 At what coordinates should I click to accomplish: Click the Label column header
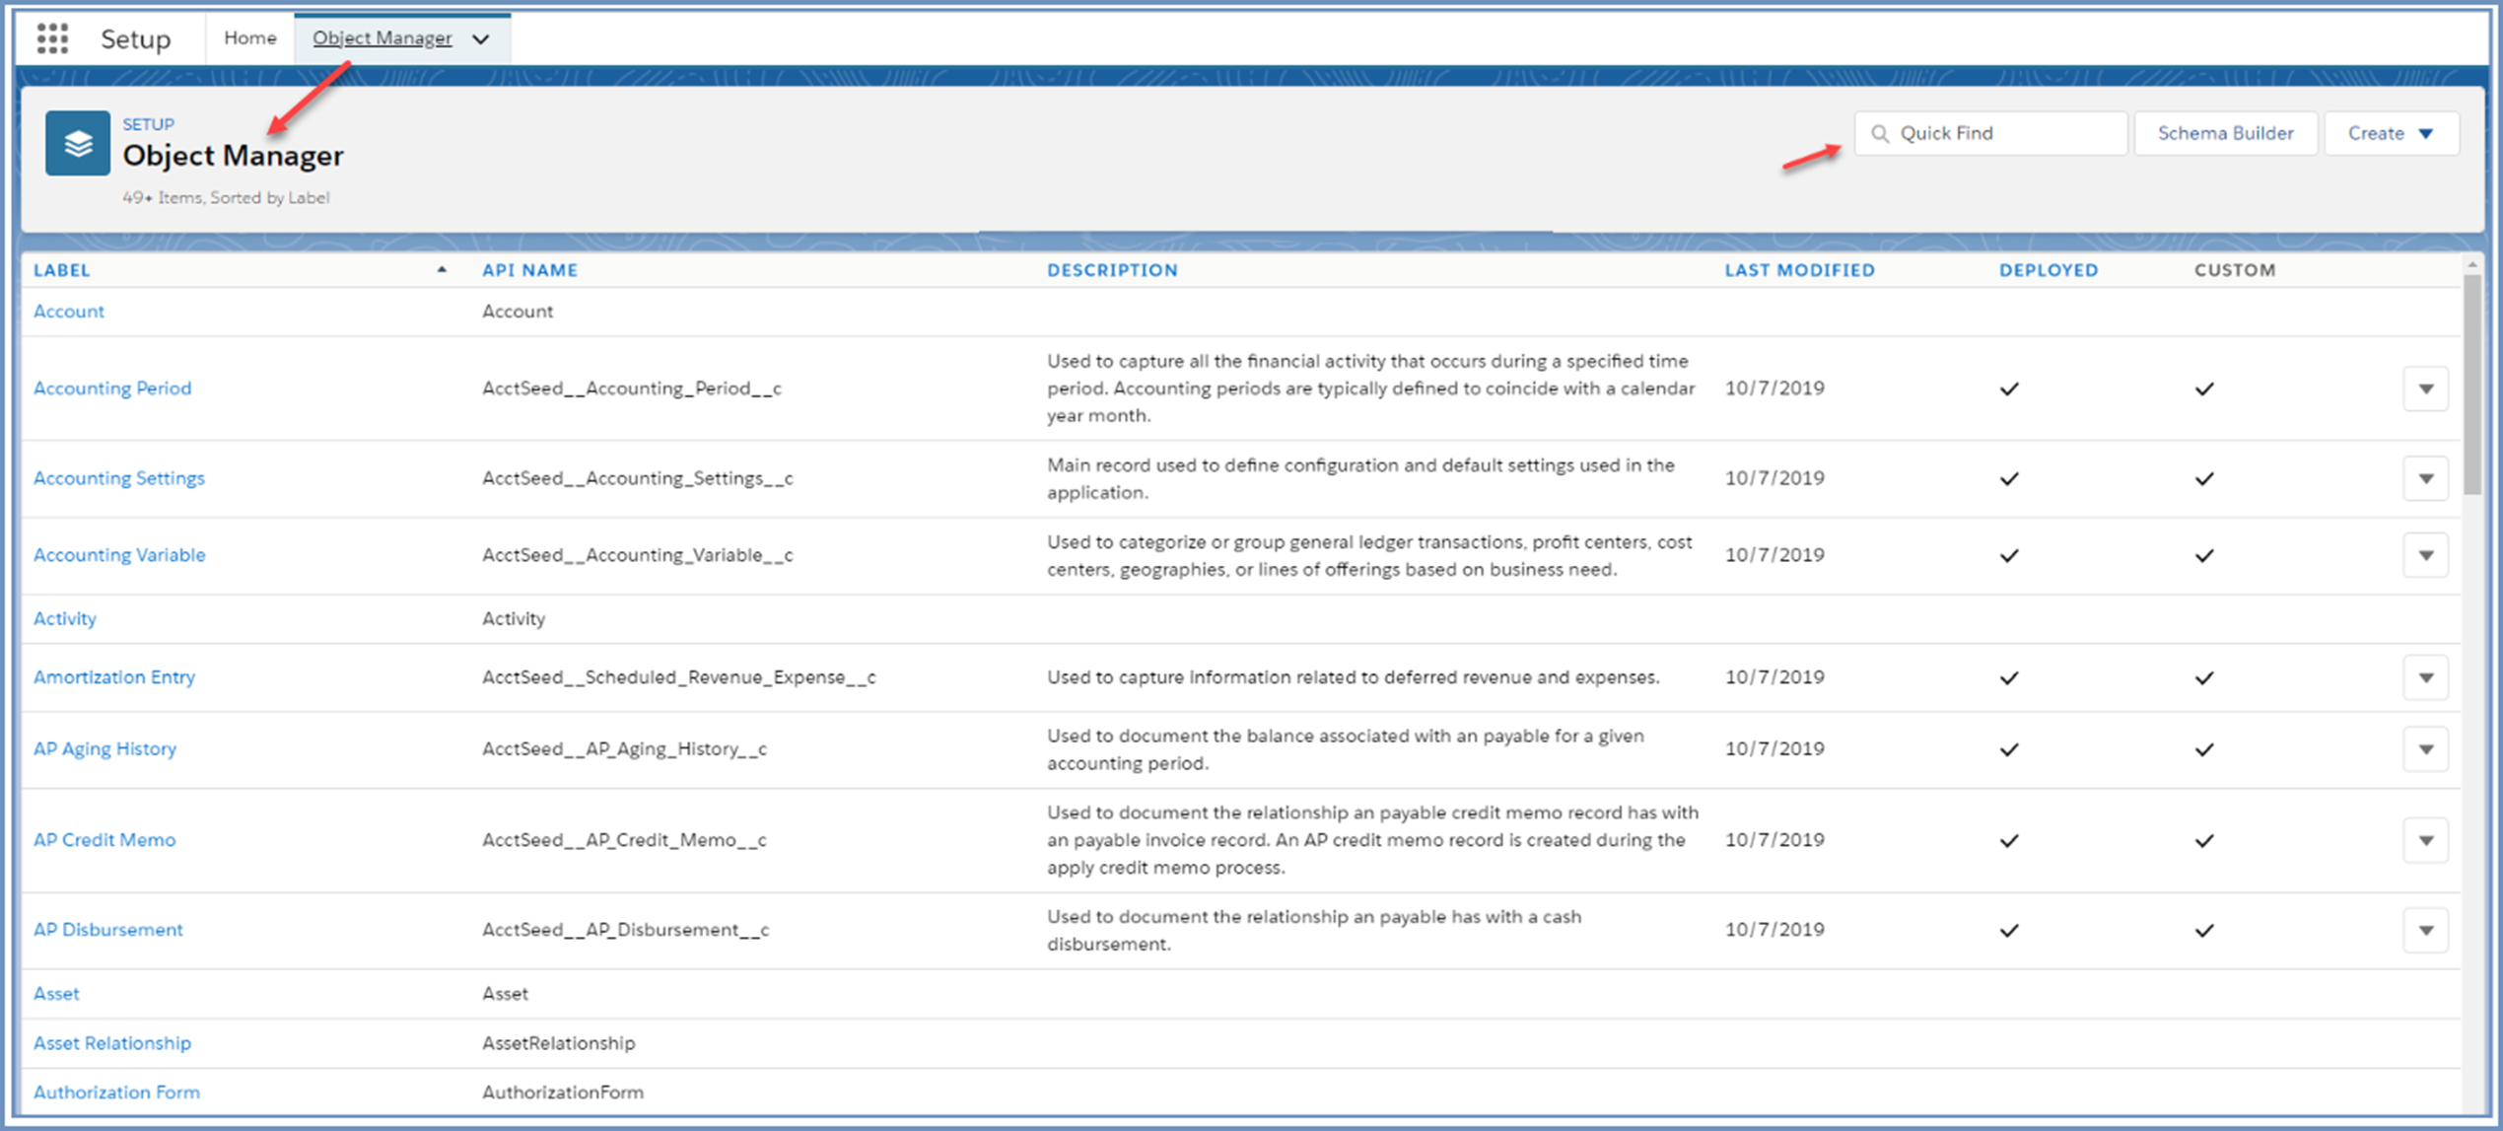coord(62,270)
